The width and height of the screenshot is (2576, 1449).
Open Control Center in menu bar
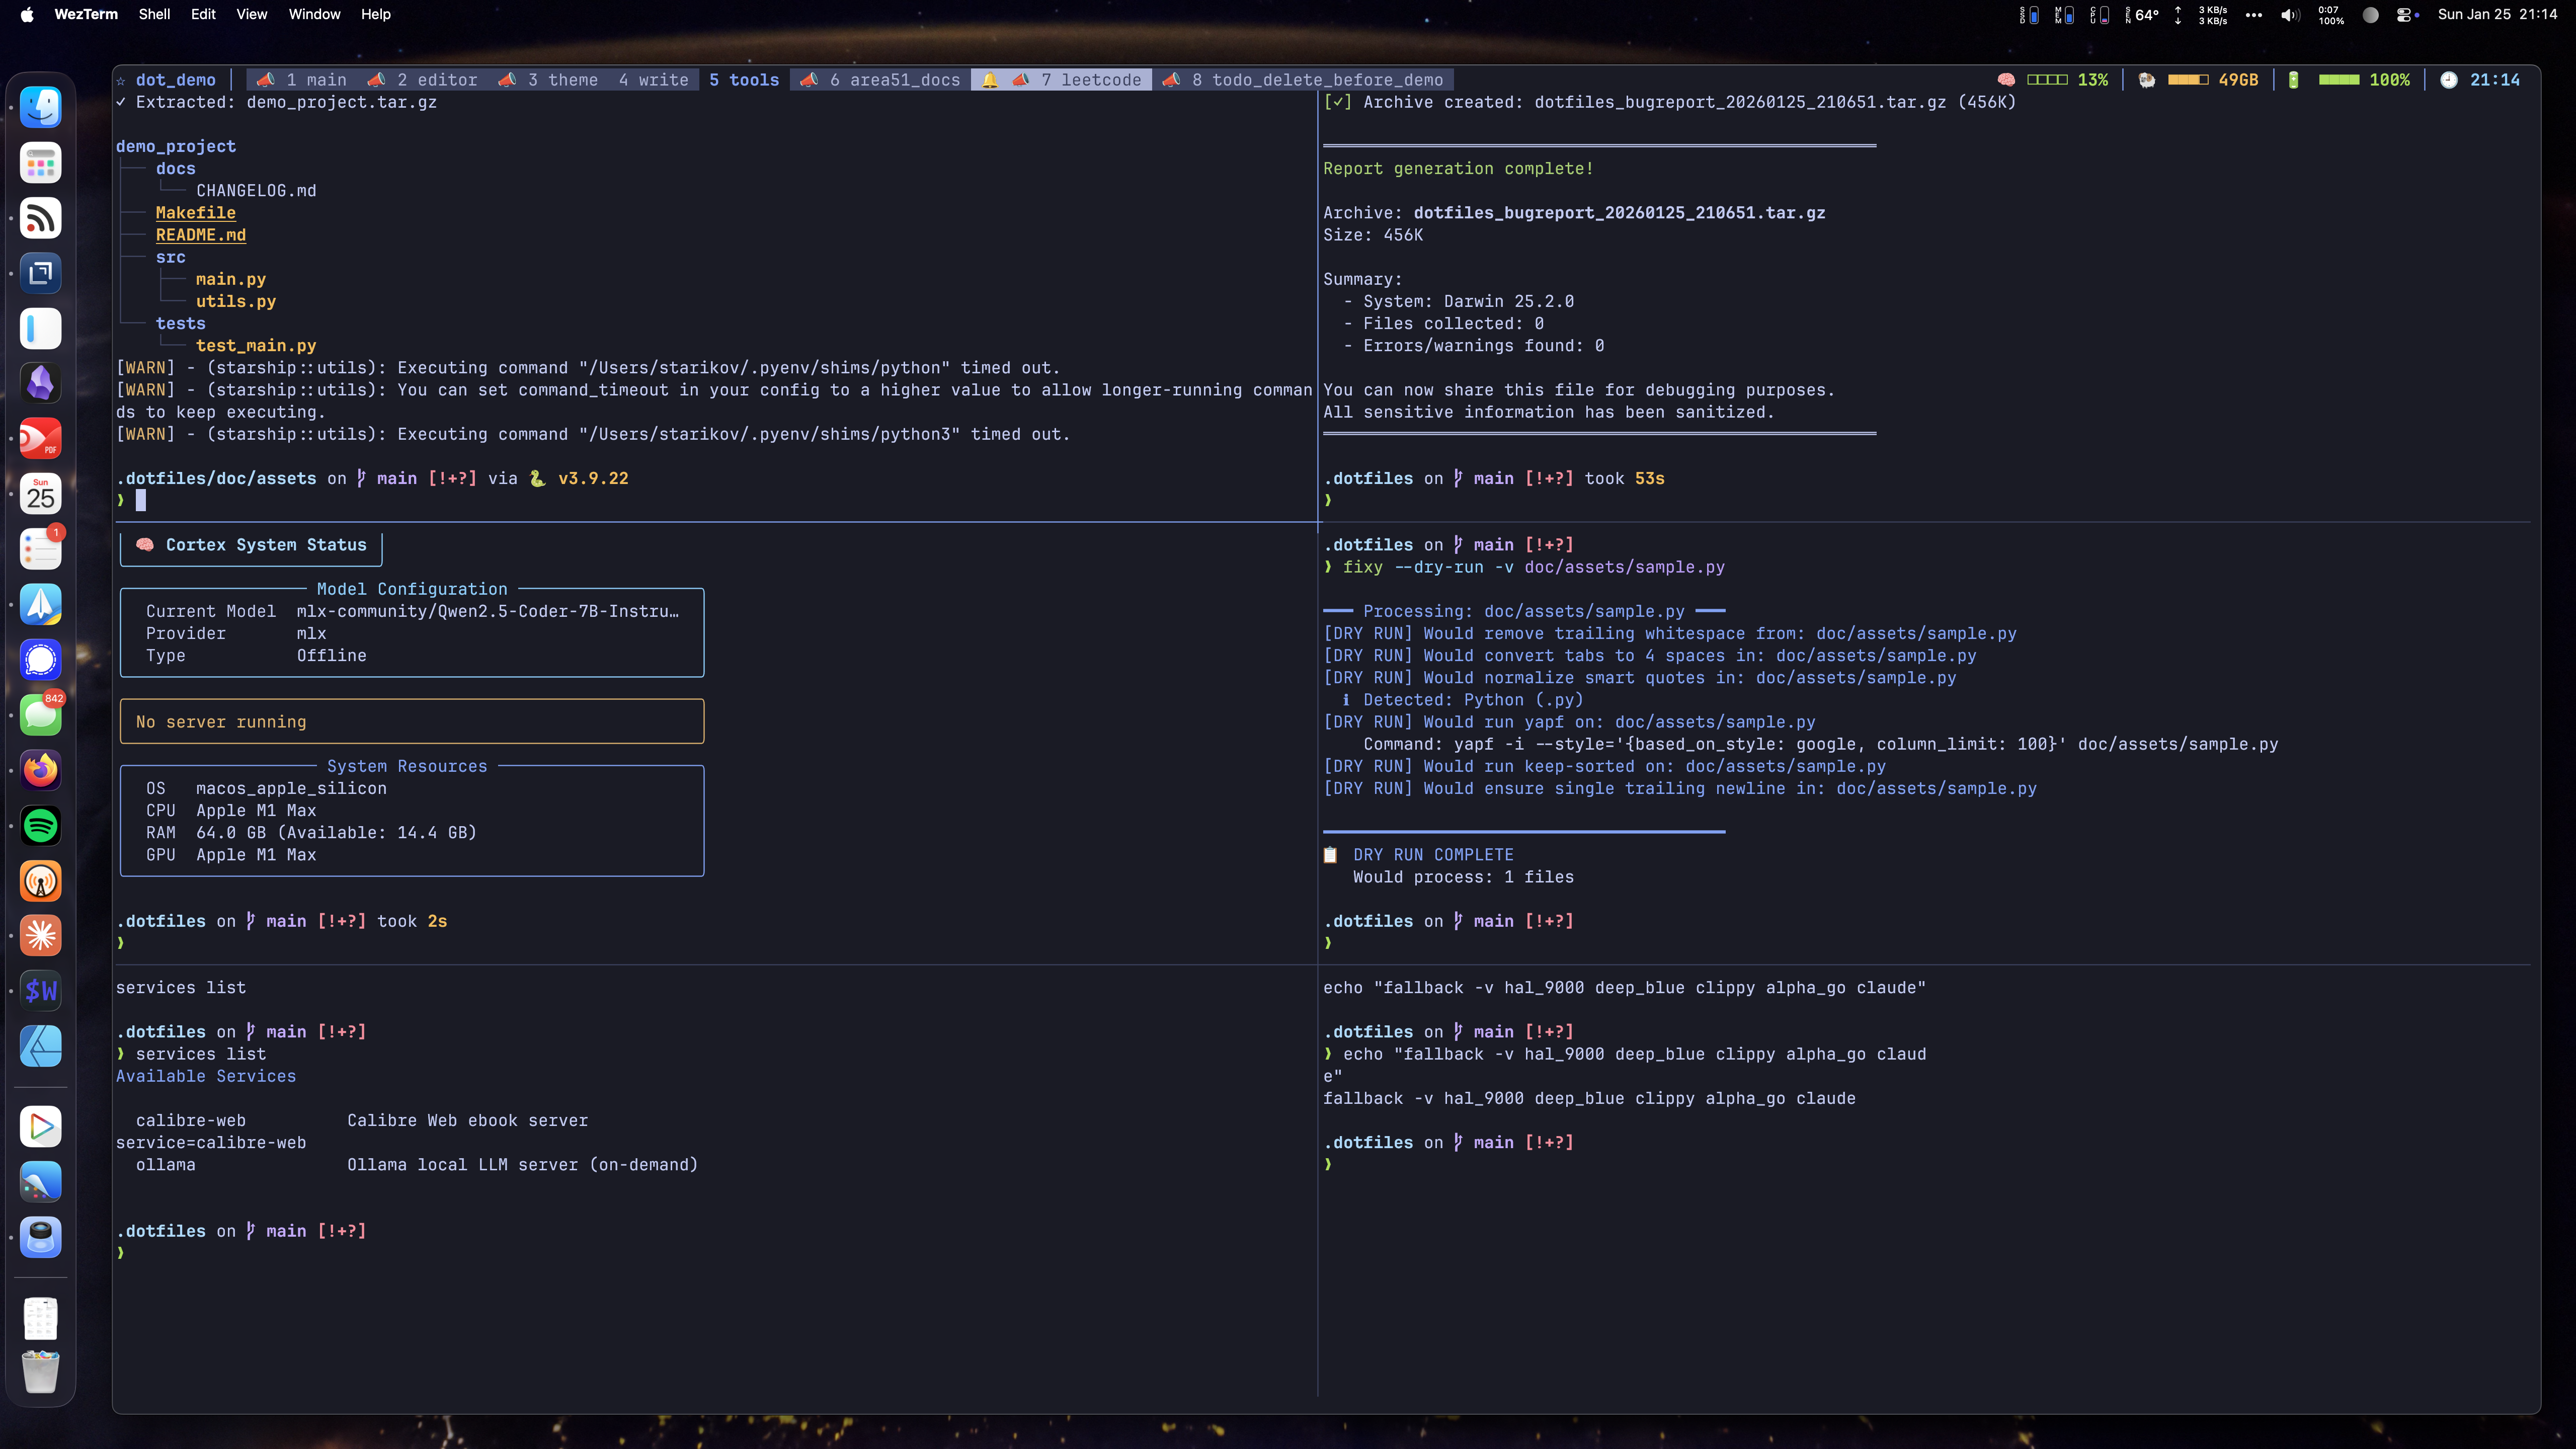2406,15
